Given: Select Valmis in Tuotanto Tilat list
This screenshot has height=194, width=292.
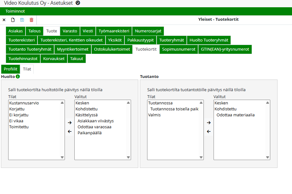Looking at the screenshot, I should click(x=154, y=115).
